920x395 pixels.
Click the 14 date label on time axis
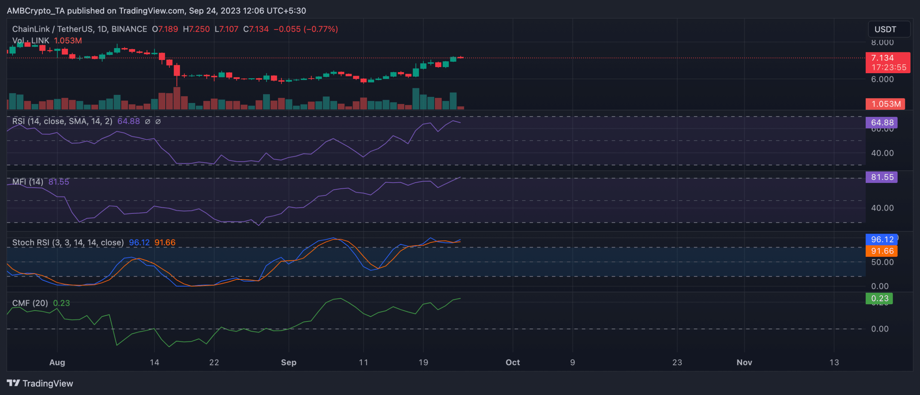click(x=154, y=362)
